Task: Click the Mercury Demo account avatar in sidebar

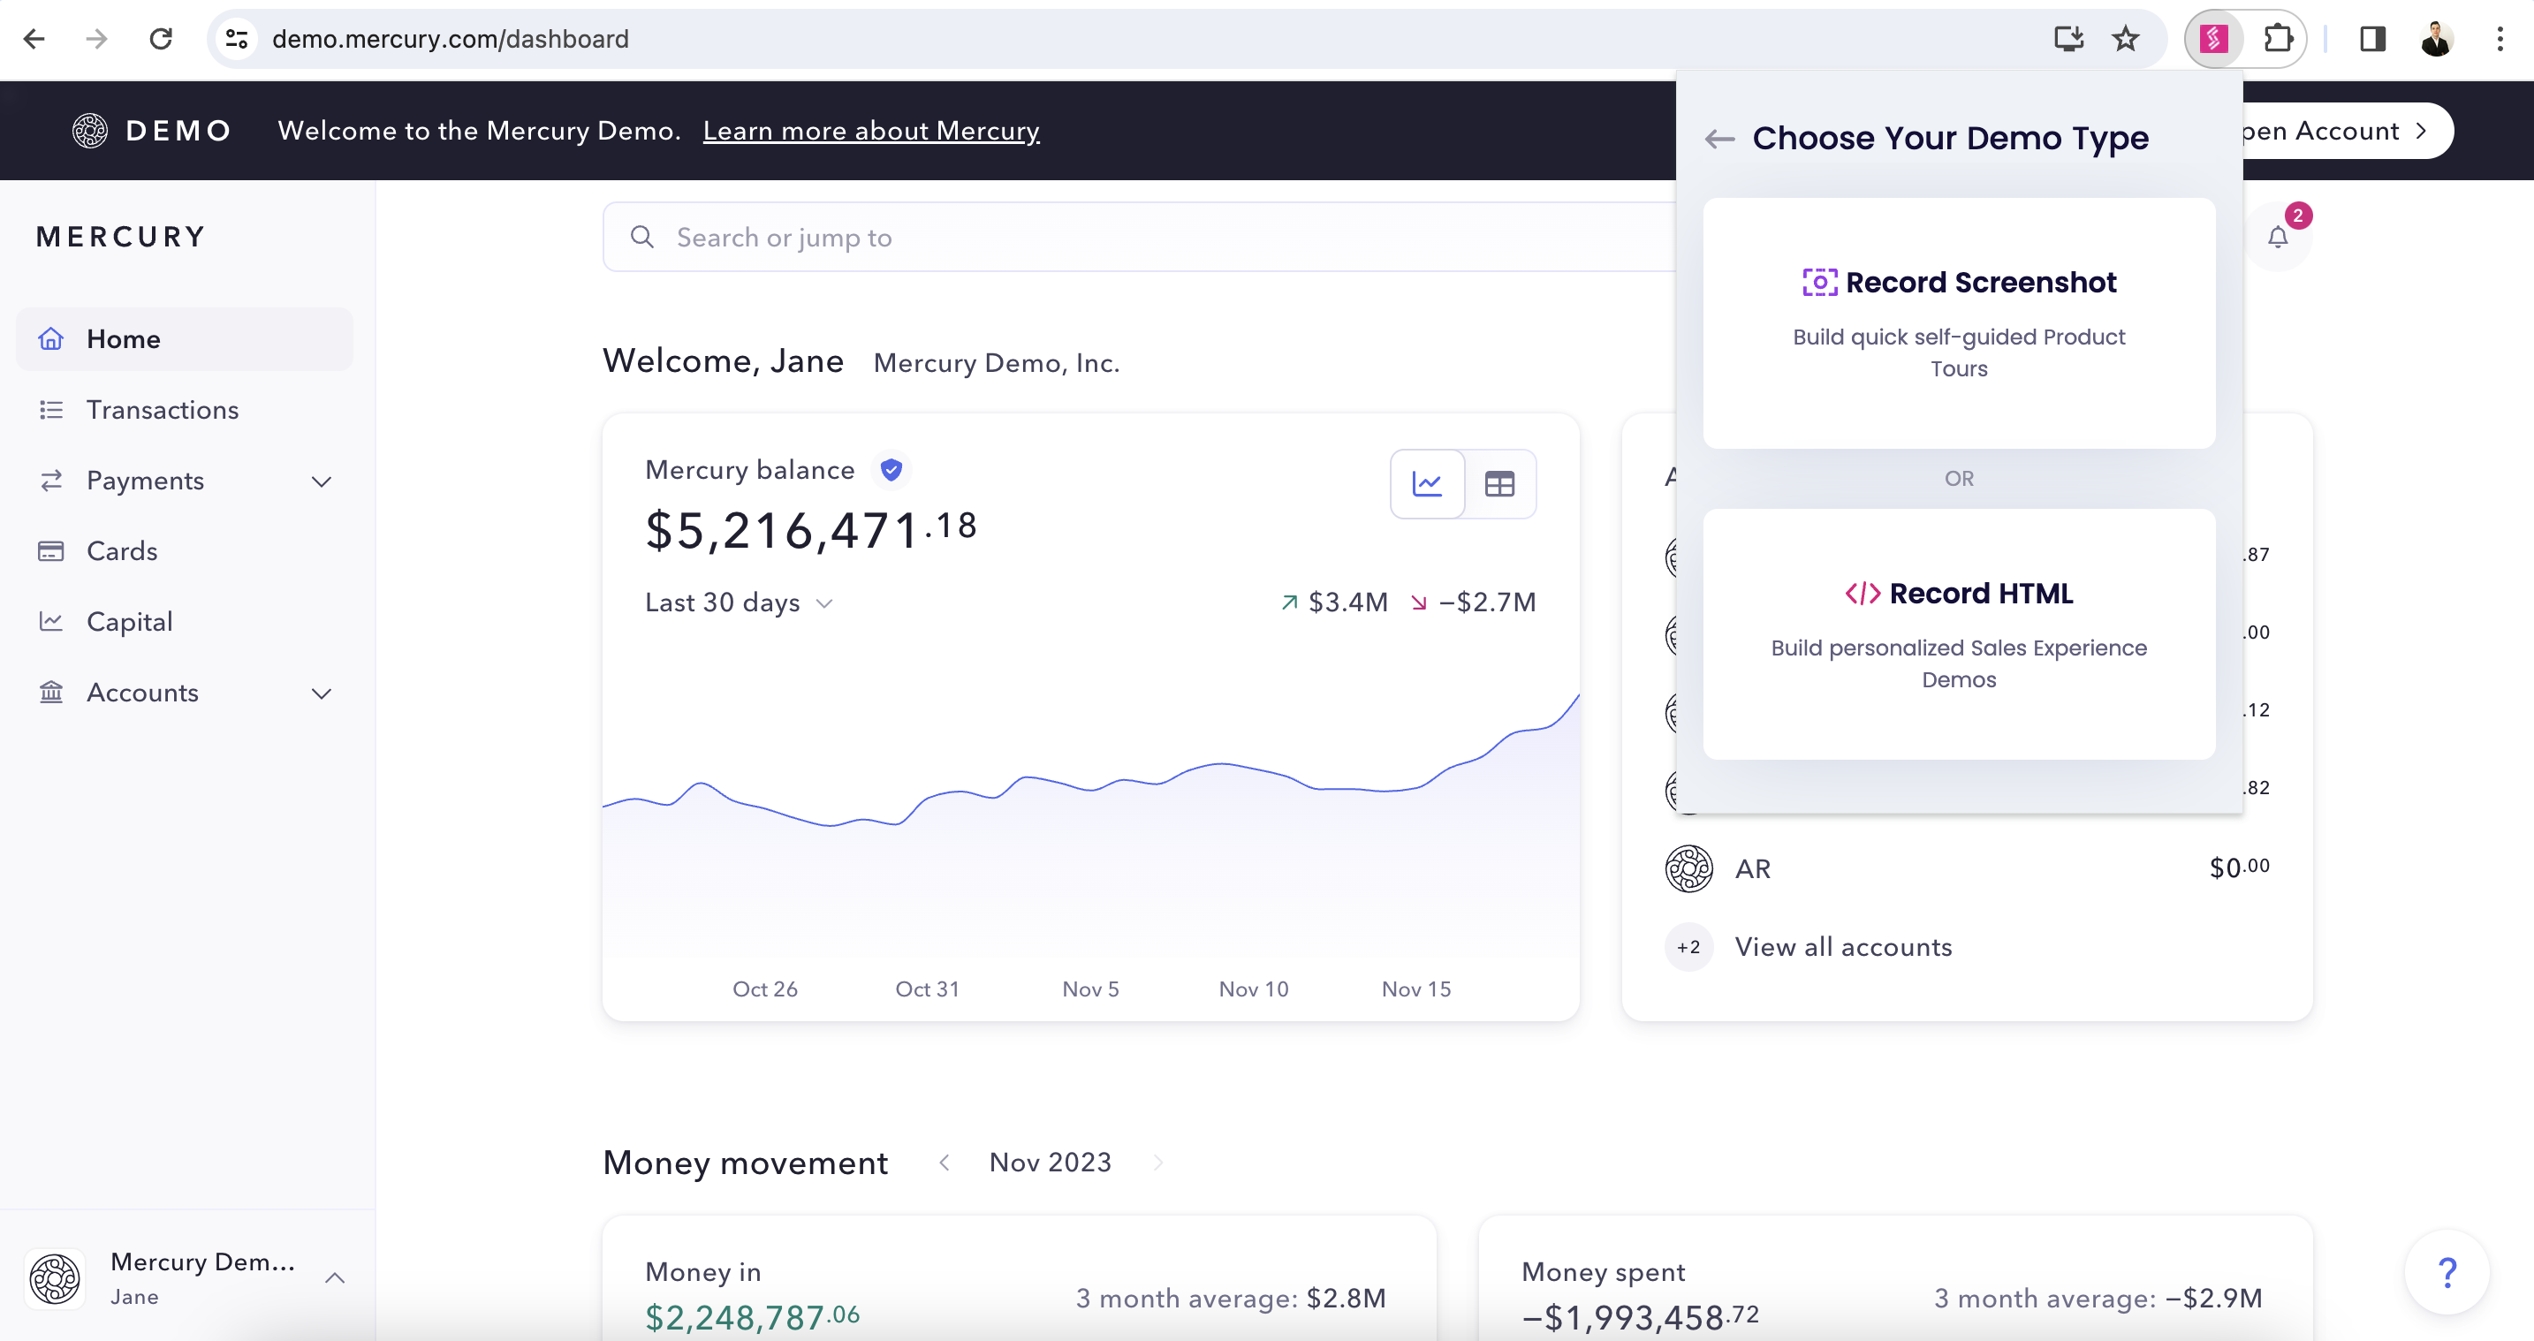Action: coord(55,1279)
